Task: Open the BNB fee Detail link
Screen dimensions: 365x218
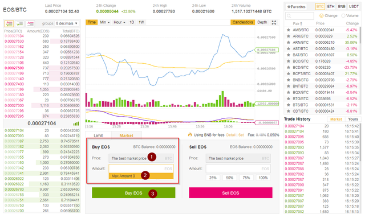Action: 230,135
